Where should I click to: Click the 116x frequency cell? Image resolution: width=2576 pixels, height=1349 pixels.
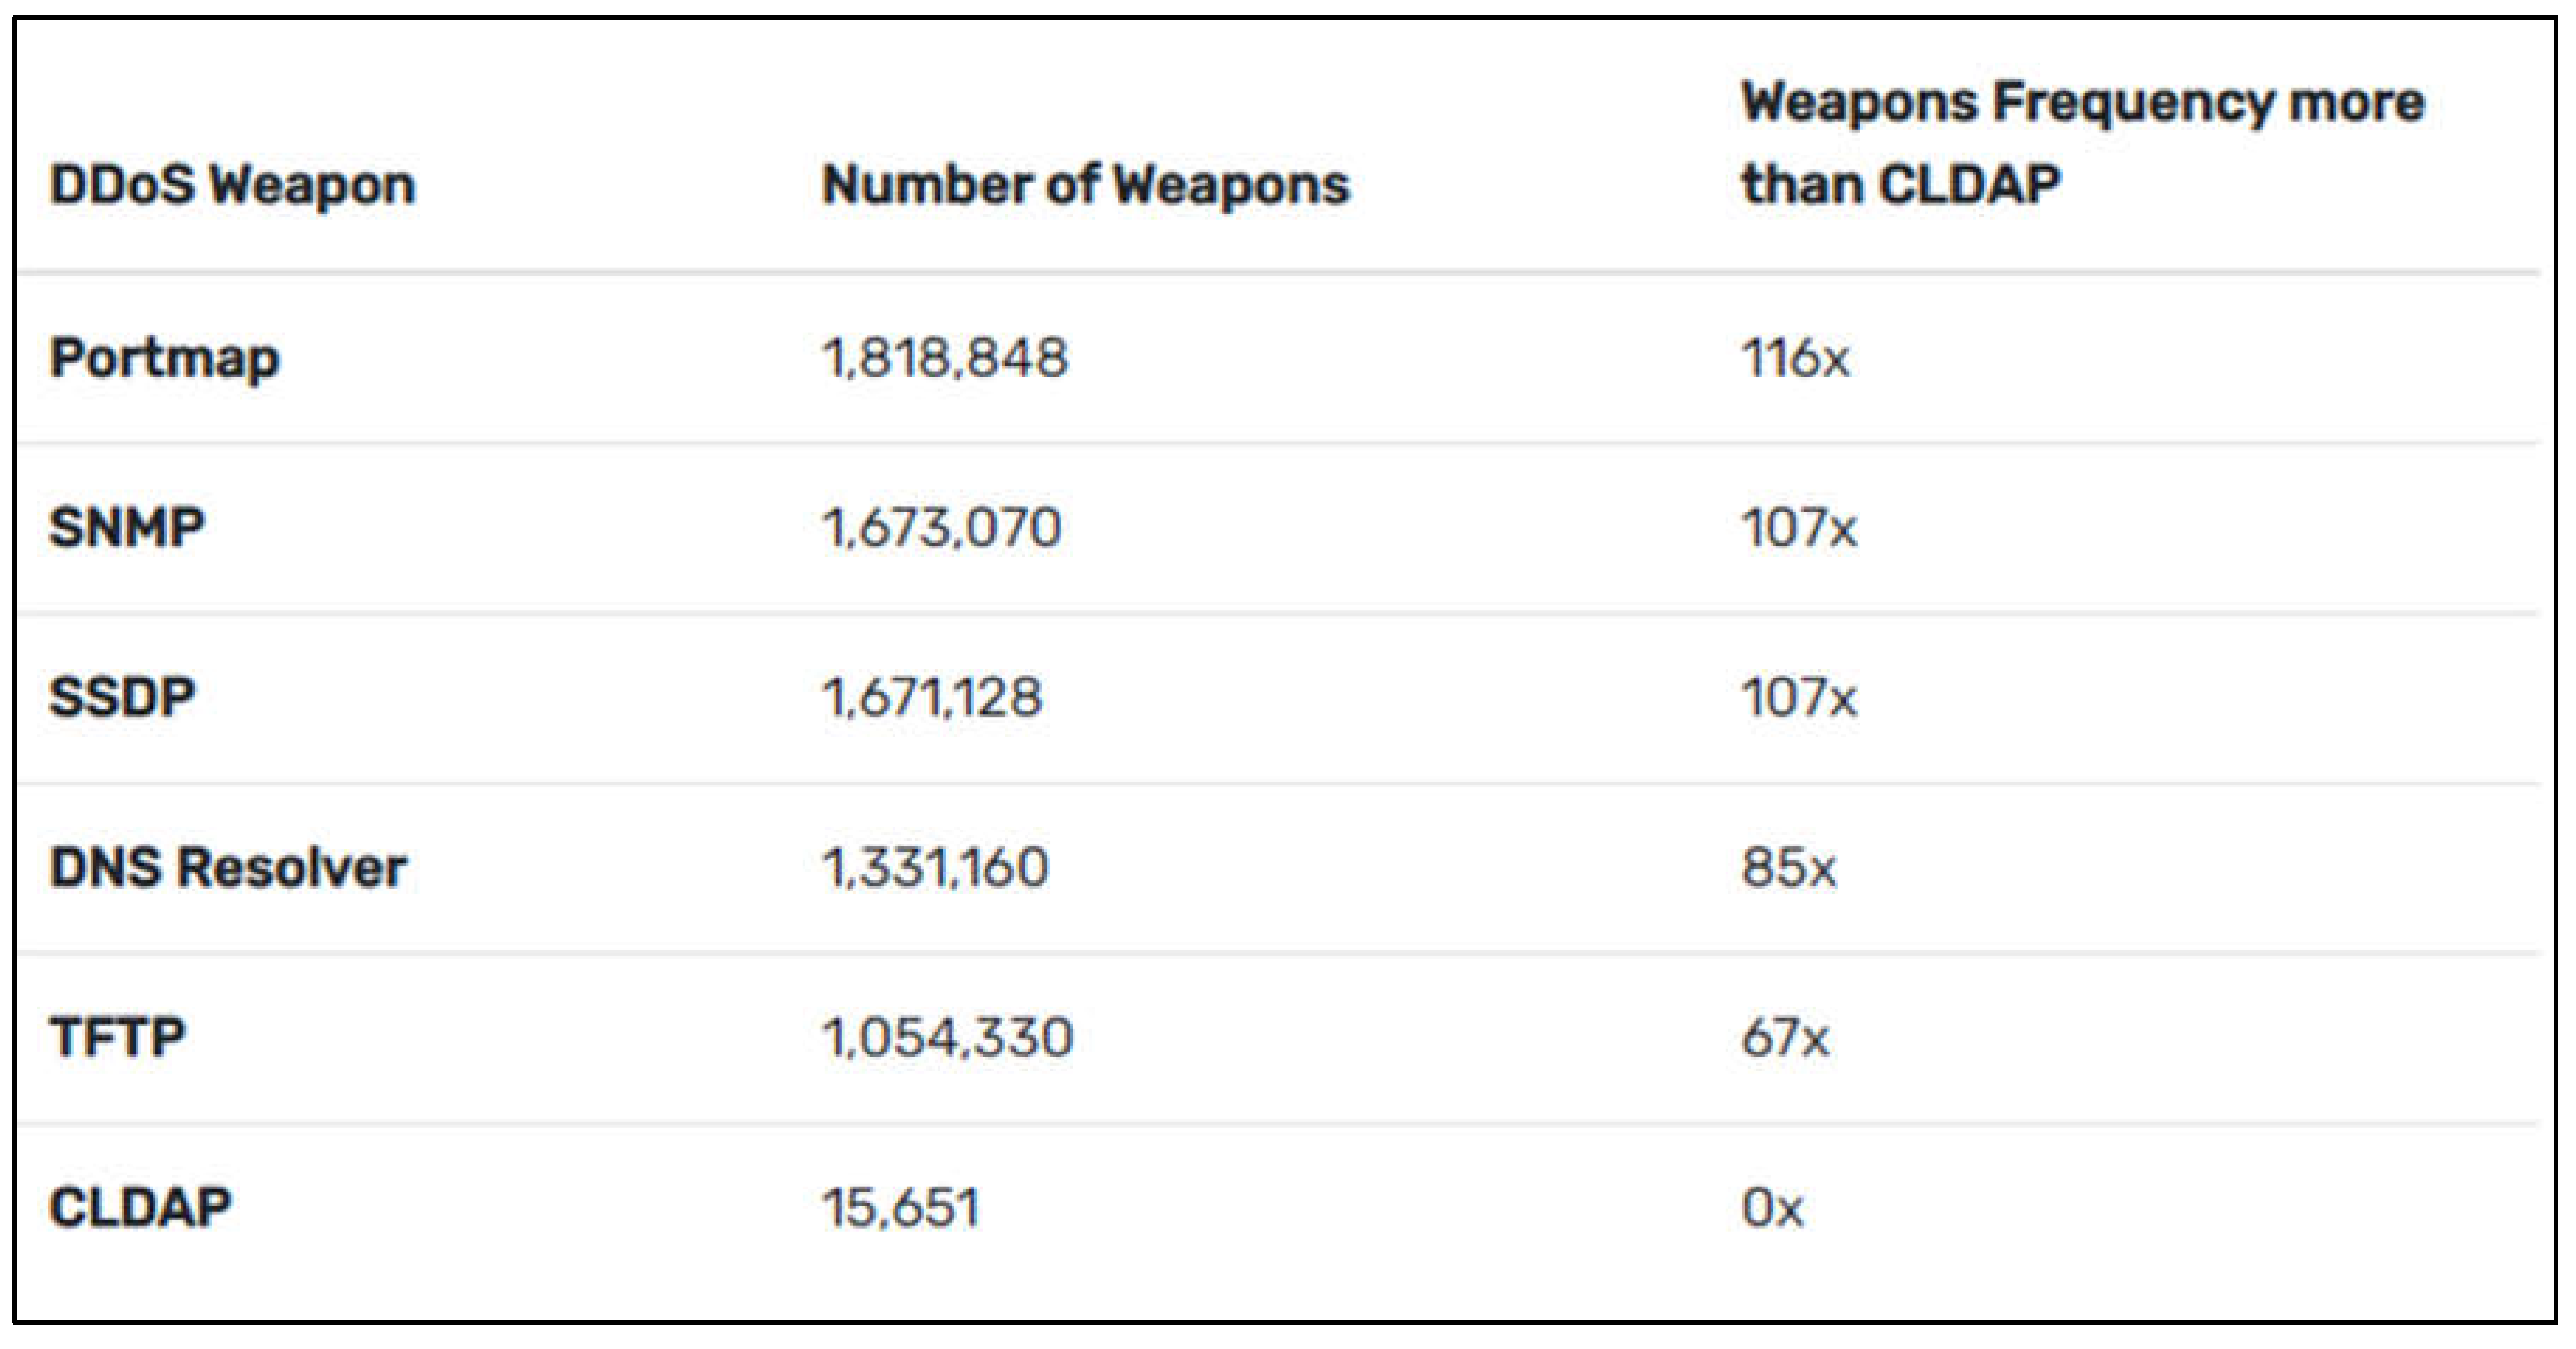point(1795,358)
